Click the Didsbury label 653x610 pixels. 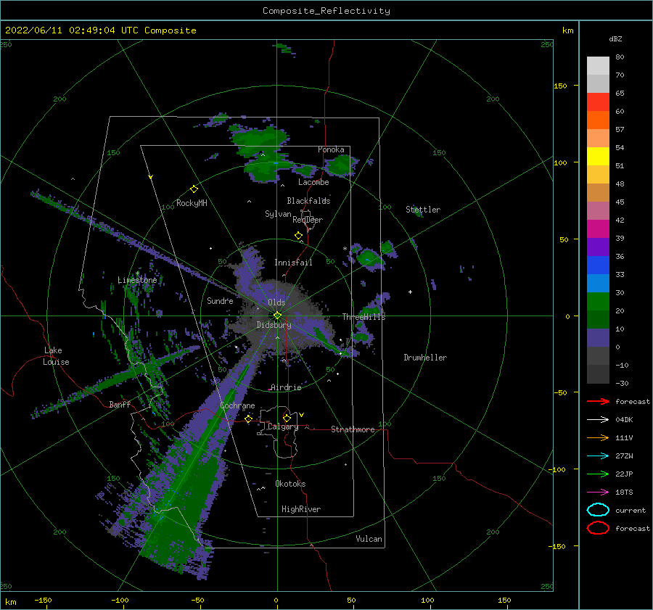(x=274, y=325)
